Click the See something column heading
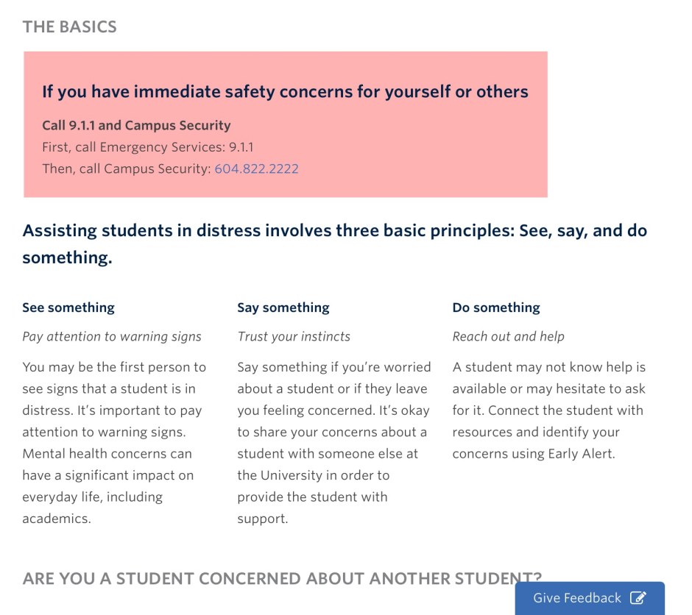Screen dimensions: 692x615 coord(68,307)
